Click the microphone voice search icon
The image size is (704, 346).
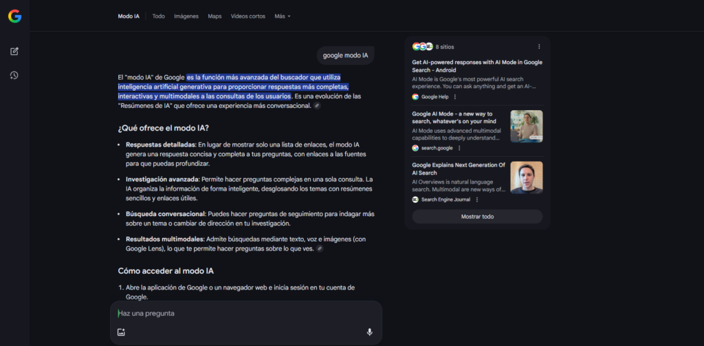(x=369, y=332)
